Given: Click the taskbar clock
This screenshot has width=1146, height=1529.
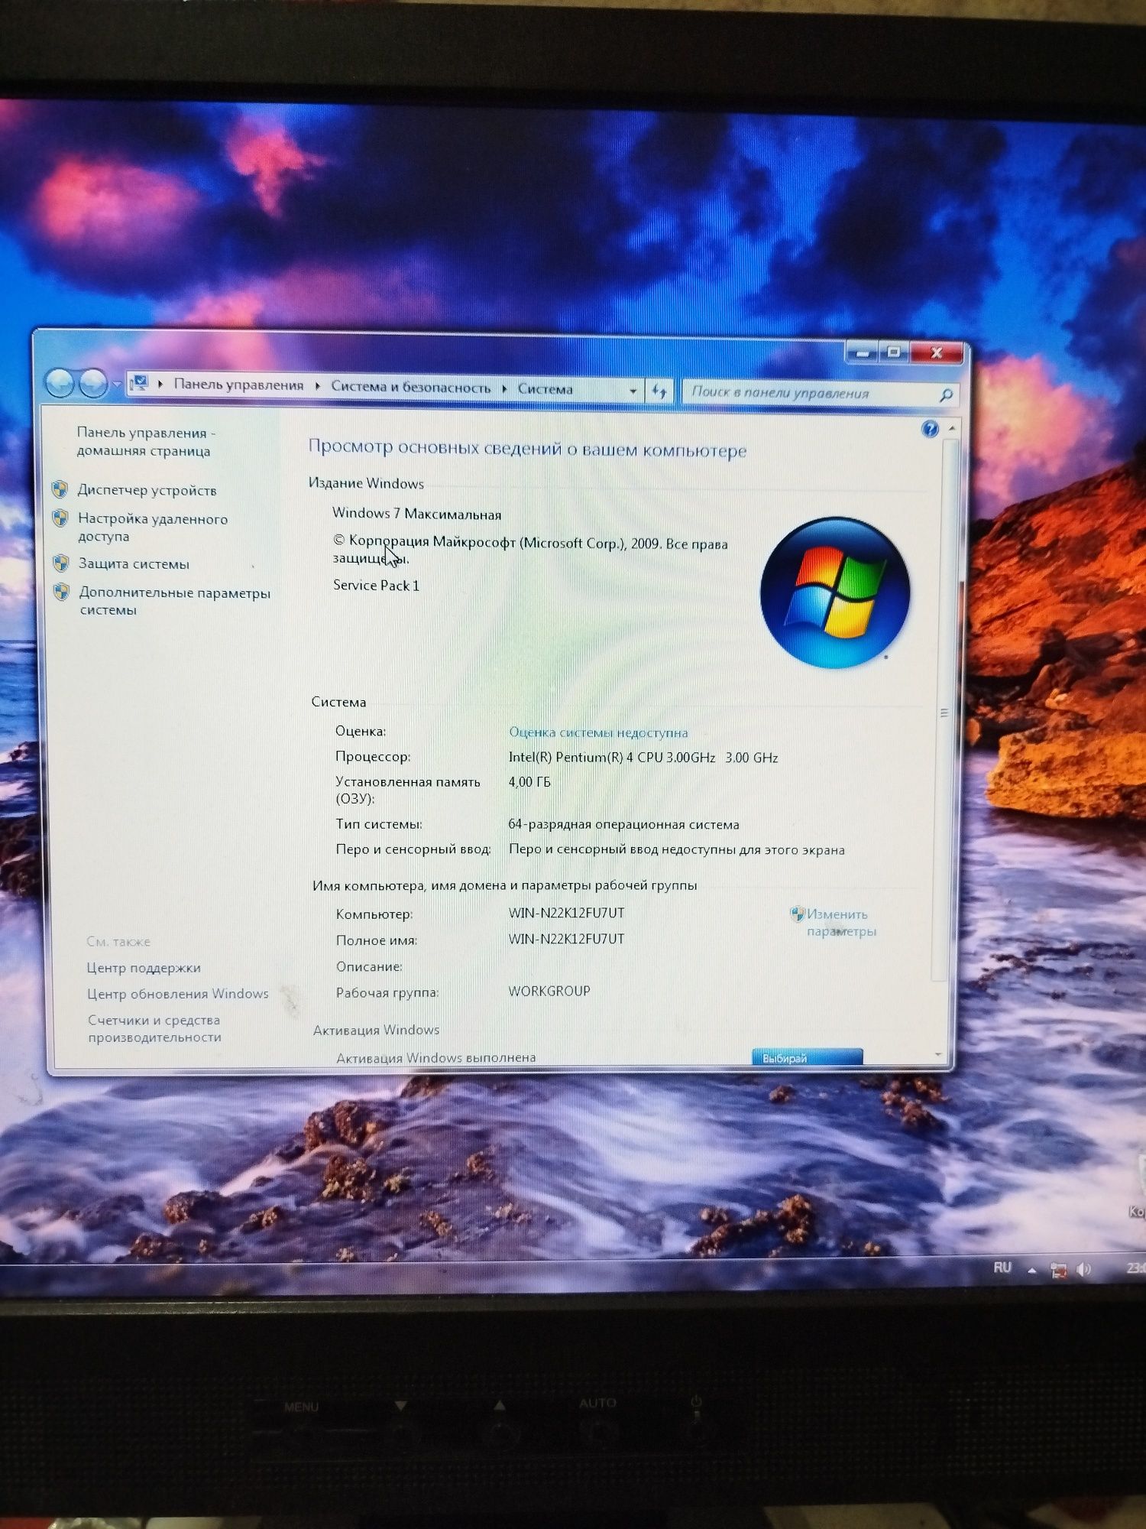Looking at the screenshot, I should [1135, 1268].
